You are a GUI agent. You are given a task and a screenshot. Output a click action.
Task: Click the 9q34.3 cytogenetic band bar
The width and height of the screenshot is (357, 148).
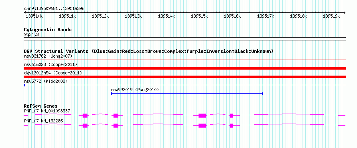tap(185, 38)
